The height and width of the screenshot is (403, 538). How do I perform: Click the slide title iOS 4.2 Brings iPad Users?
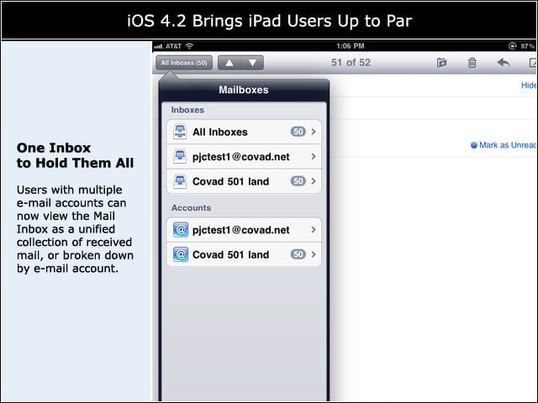point(269,21)
